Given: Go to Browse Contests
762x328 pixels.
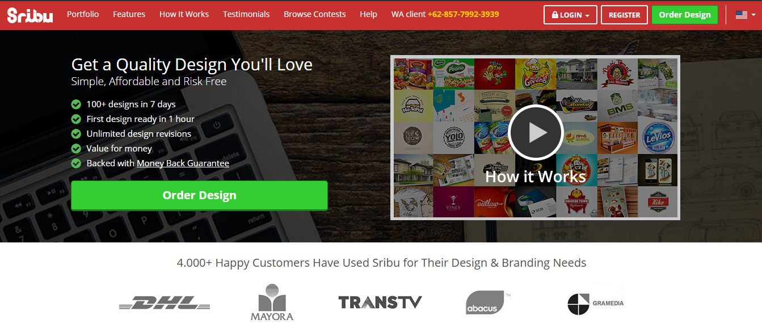Looking at the screenshot, I should (315, 14).
